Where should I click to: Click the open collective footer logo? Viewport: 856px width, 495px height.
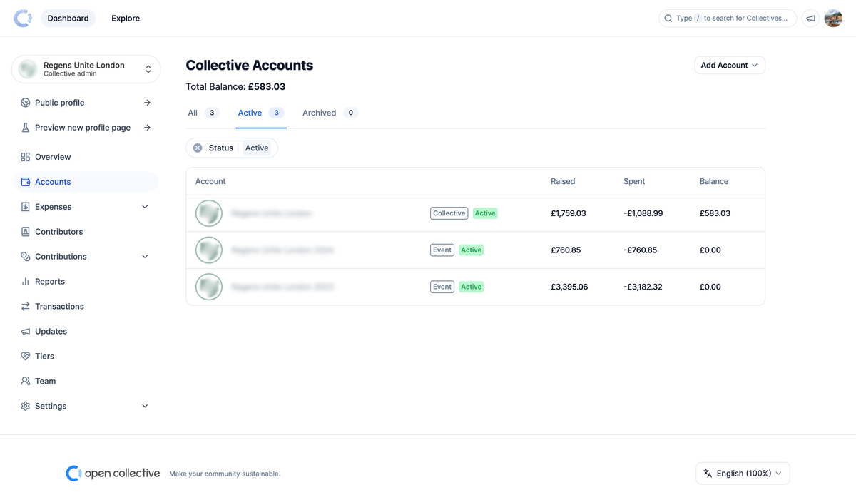coord(113,474)
